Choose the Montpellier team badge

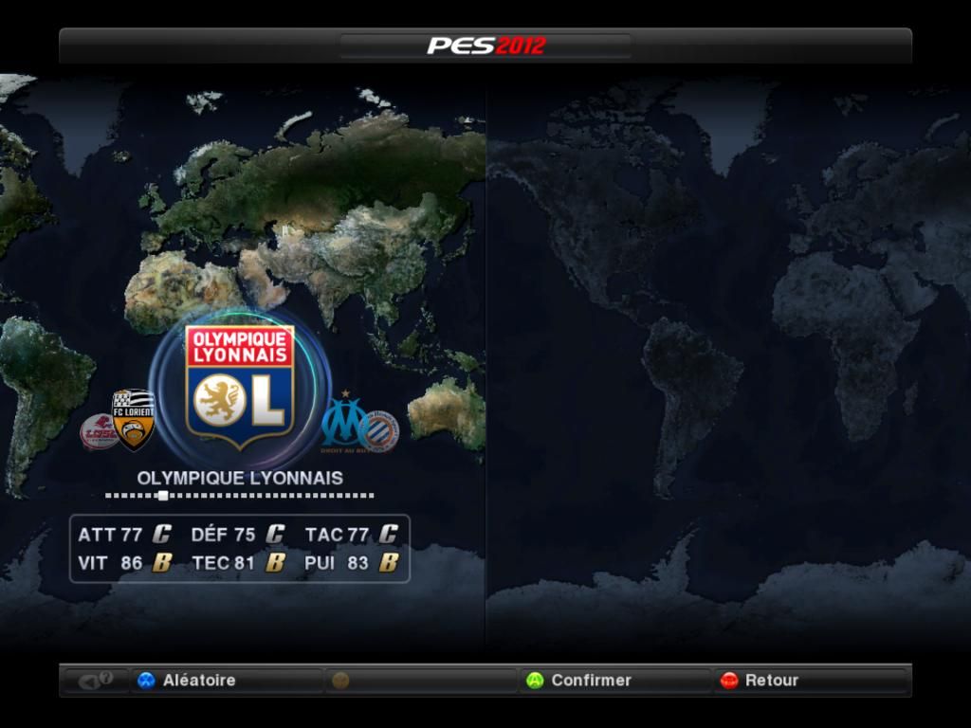pyautogui.click(x=381, y=431)
